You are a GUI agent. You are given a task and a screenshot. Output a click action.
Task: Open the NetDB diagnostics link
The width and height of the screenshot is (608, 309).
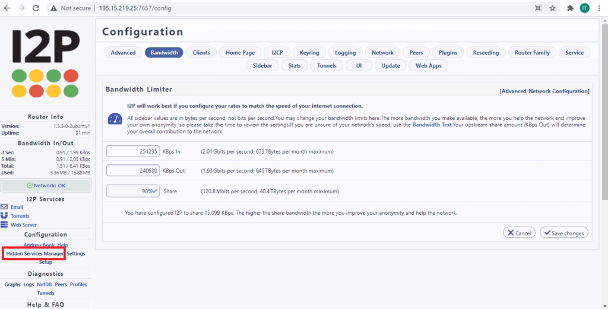pos(44,284)
